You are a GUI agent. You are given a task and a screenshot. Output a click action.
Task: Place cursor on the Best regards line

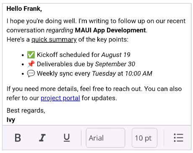click(26, 111)
